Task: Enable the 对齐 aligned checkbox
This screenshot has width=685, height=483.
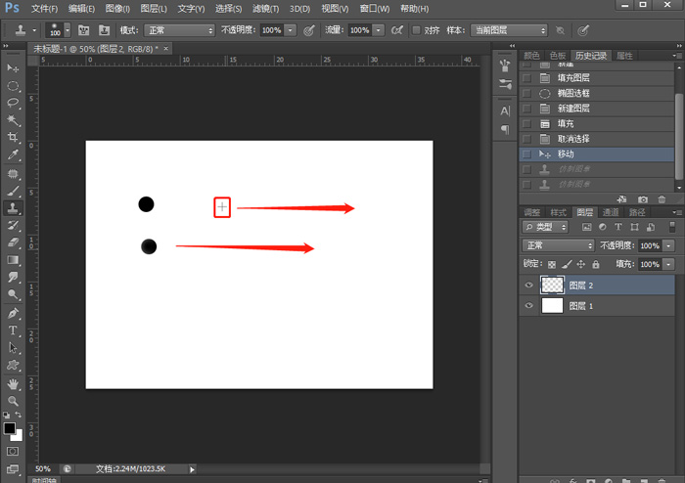Action: click(416, 30)
